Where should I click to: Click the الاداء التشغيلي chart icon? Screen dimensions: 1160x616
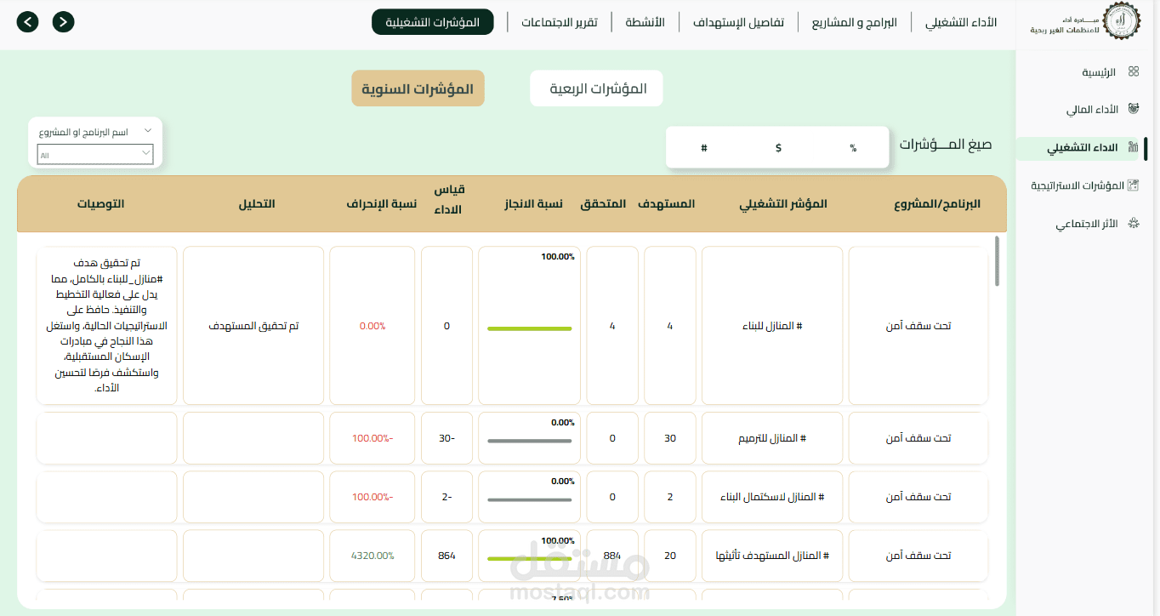1133,147
